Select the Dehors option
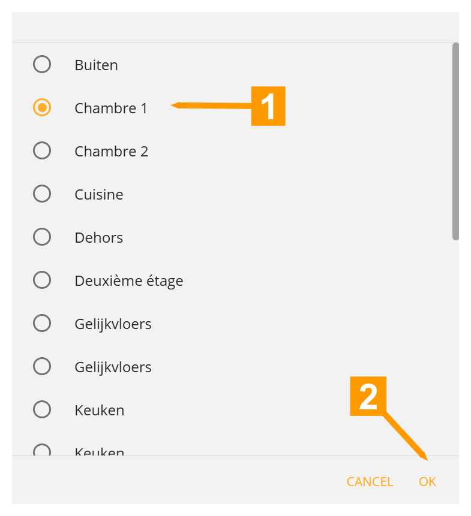 [42, 237]
